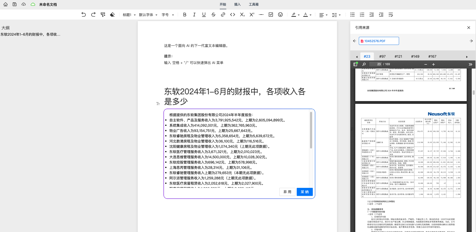476x232 pixels.
Task: Open PDF search with magnifier icon
Action: (x=364, y=64)
